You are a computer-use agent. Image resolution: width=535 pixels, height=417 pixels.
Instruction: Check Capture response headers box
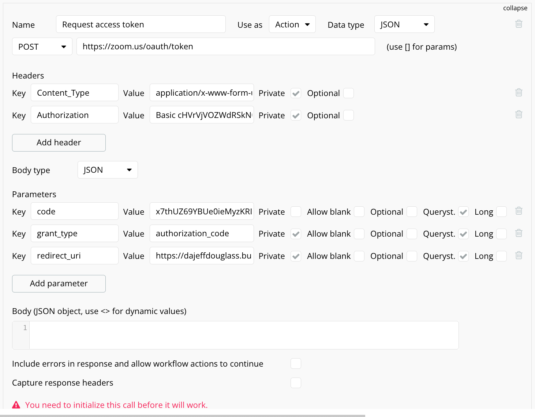(x=296, y=383)
